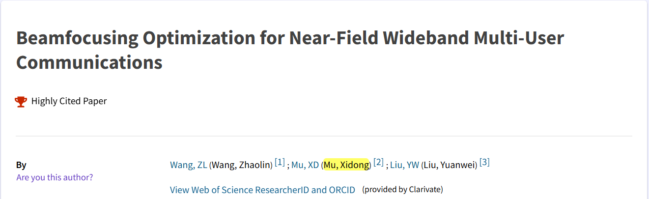Screen dimensions: 649x199
Task: Click the red trophy icon
Action: coord(21,102)
